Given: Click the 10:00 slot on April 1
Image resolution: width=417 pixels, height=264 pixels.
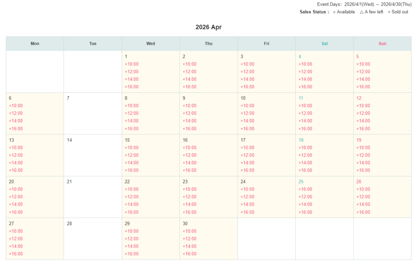Looking at the screenshot, I should pos(132,64).
